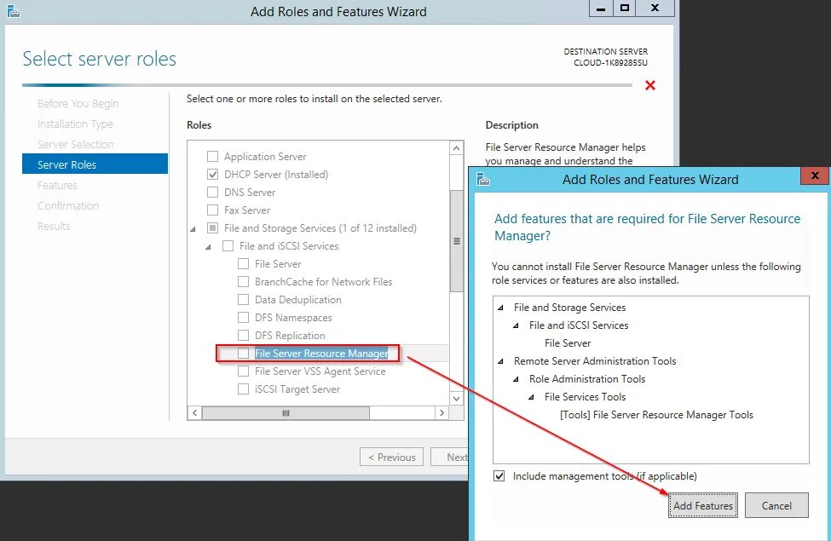Check the Fax Server role
This screenshot has width=831, height=541.
pos(212,210)
